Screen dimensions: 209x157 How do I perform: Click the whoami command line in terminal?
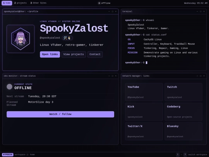click(x=140, y=20)
